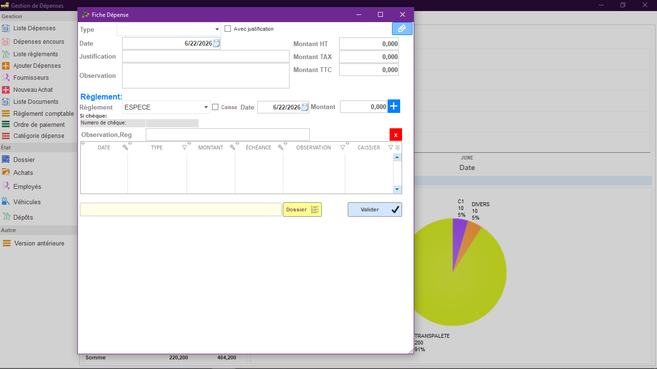Tick the Caisse checkbox

point(215,107)
